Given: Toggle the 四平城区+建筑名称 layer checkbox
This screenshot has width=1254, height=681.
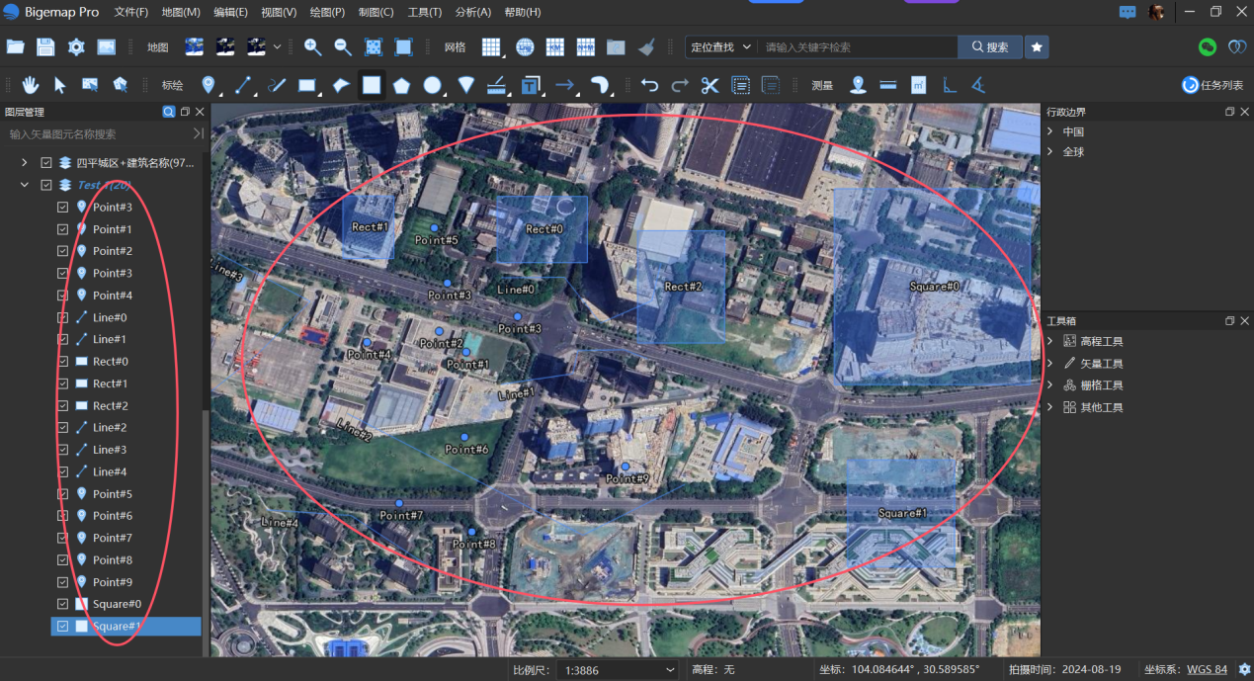Looking at the screenshot, I should [x=45, y=162].
